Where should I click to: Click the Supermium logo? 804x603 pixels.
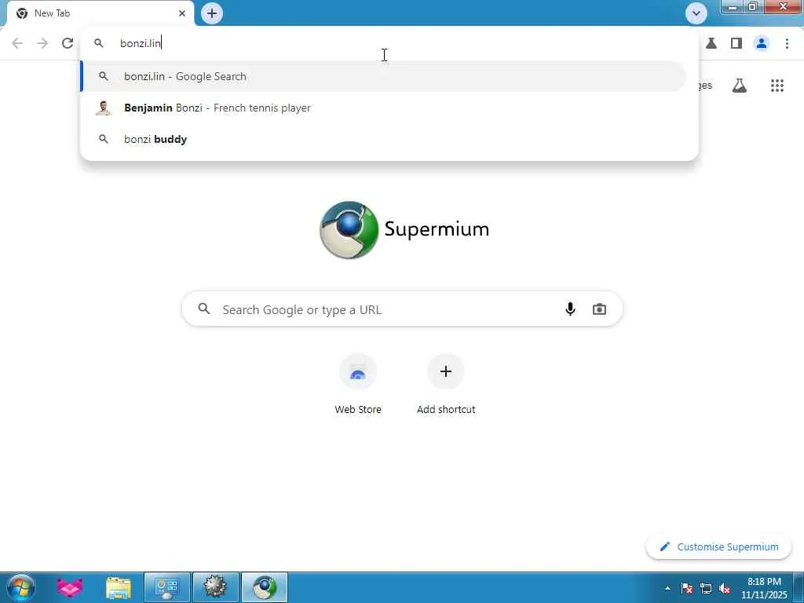404,229
